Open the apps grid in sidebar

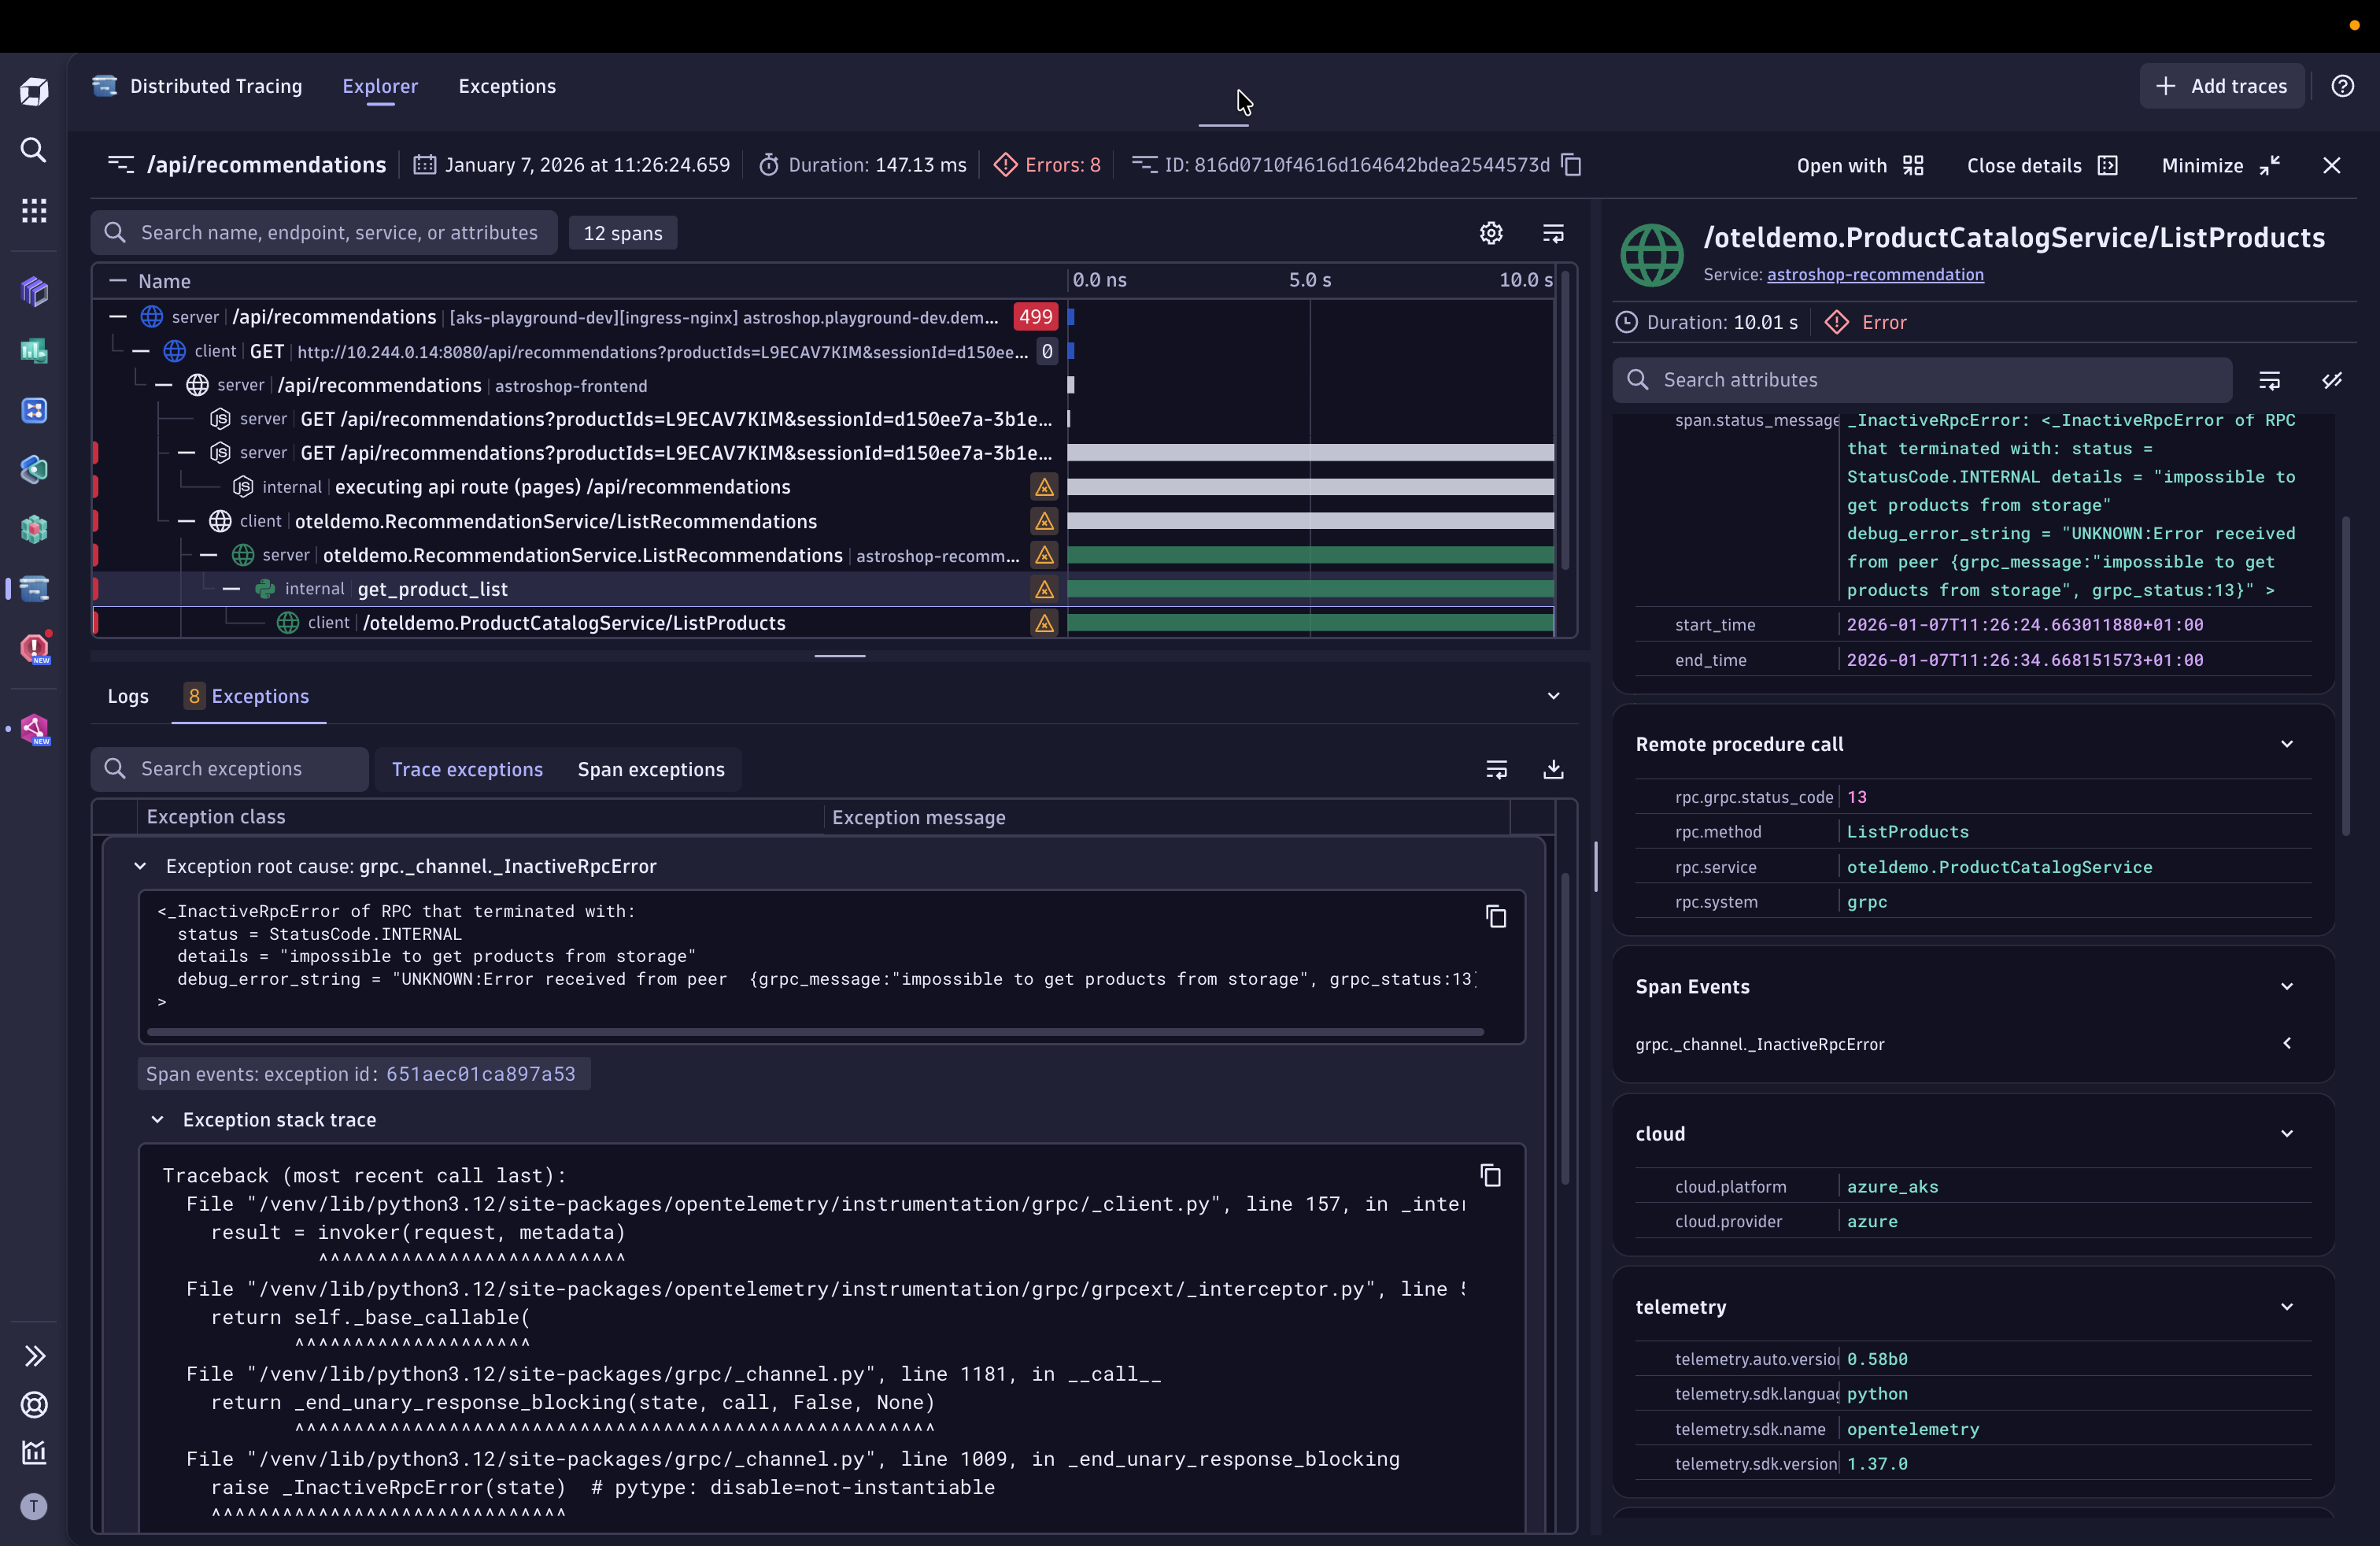coord(34,210)
